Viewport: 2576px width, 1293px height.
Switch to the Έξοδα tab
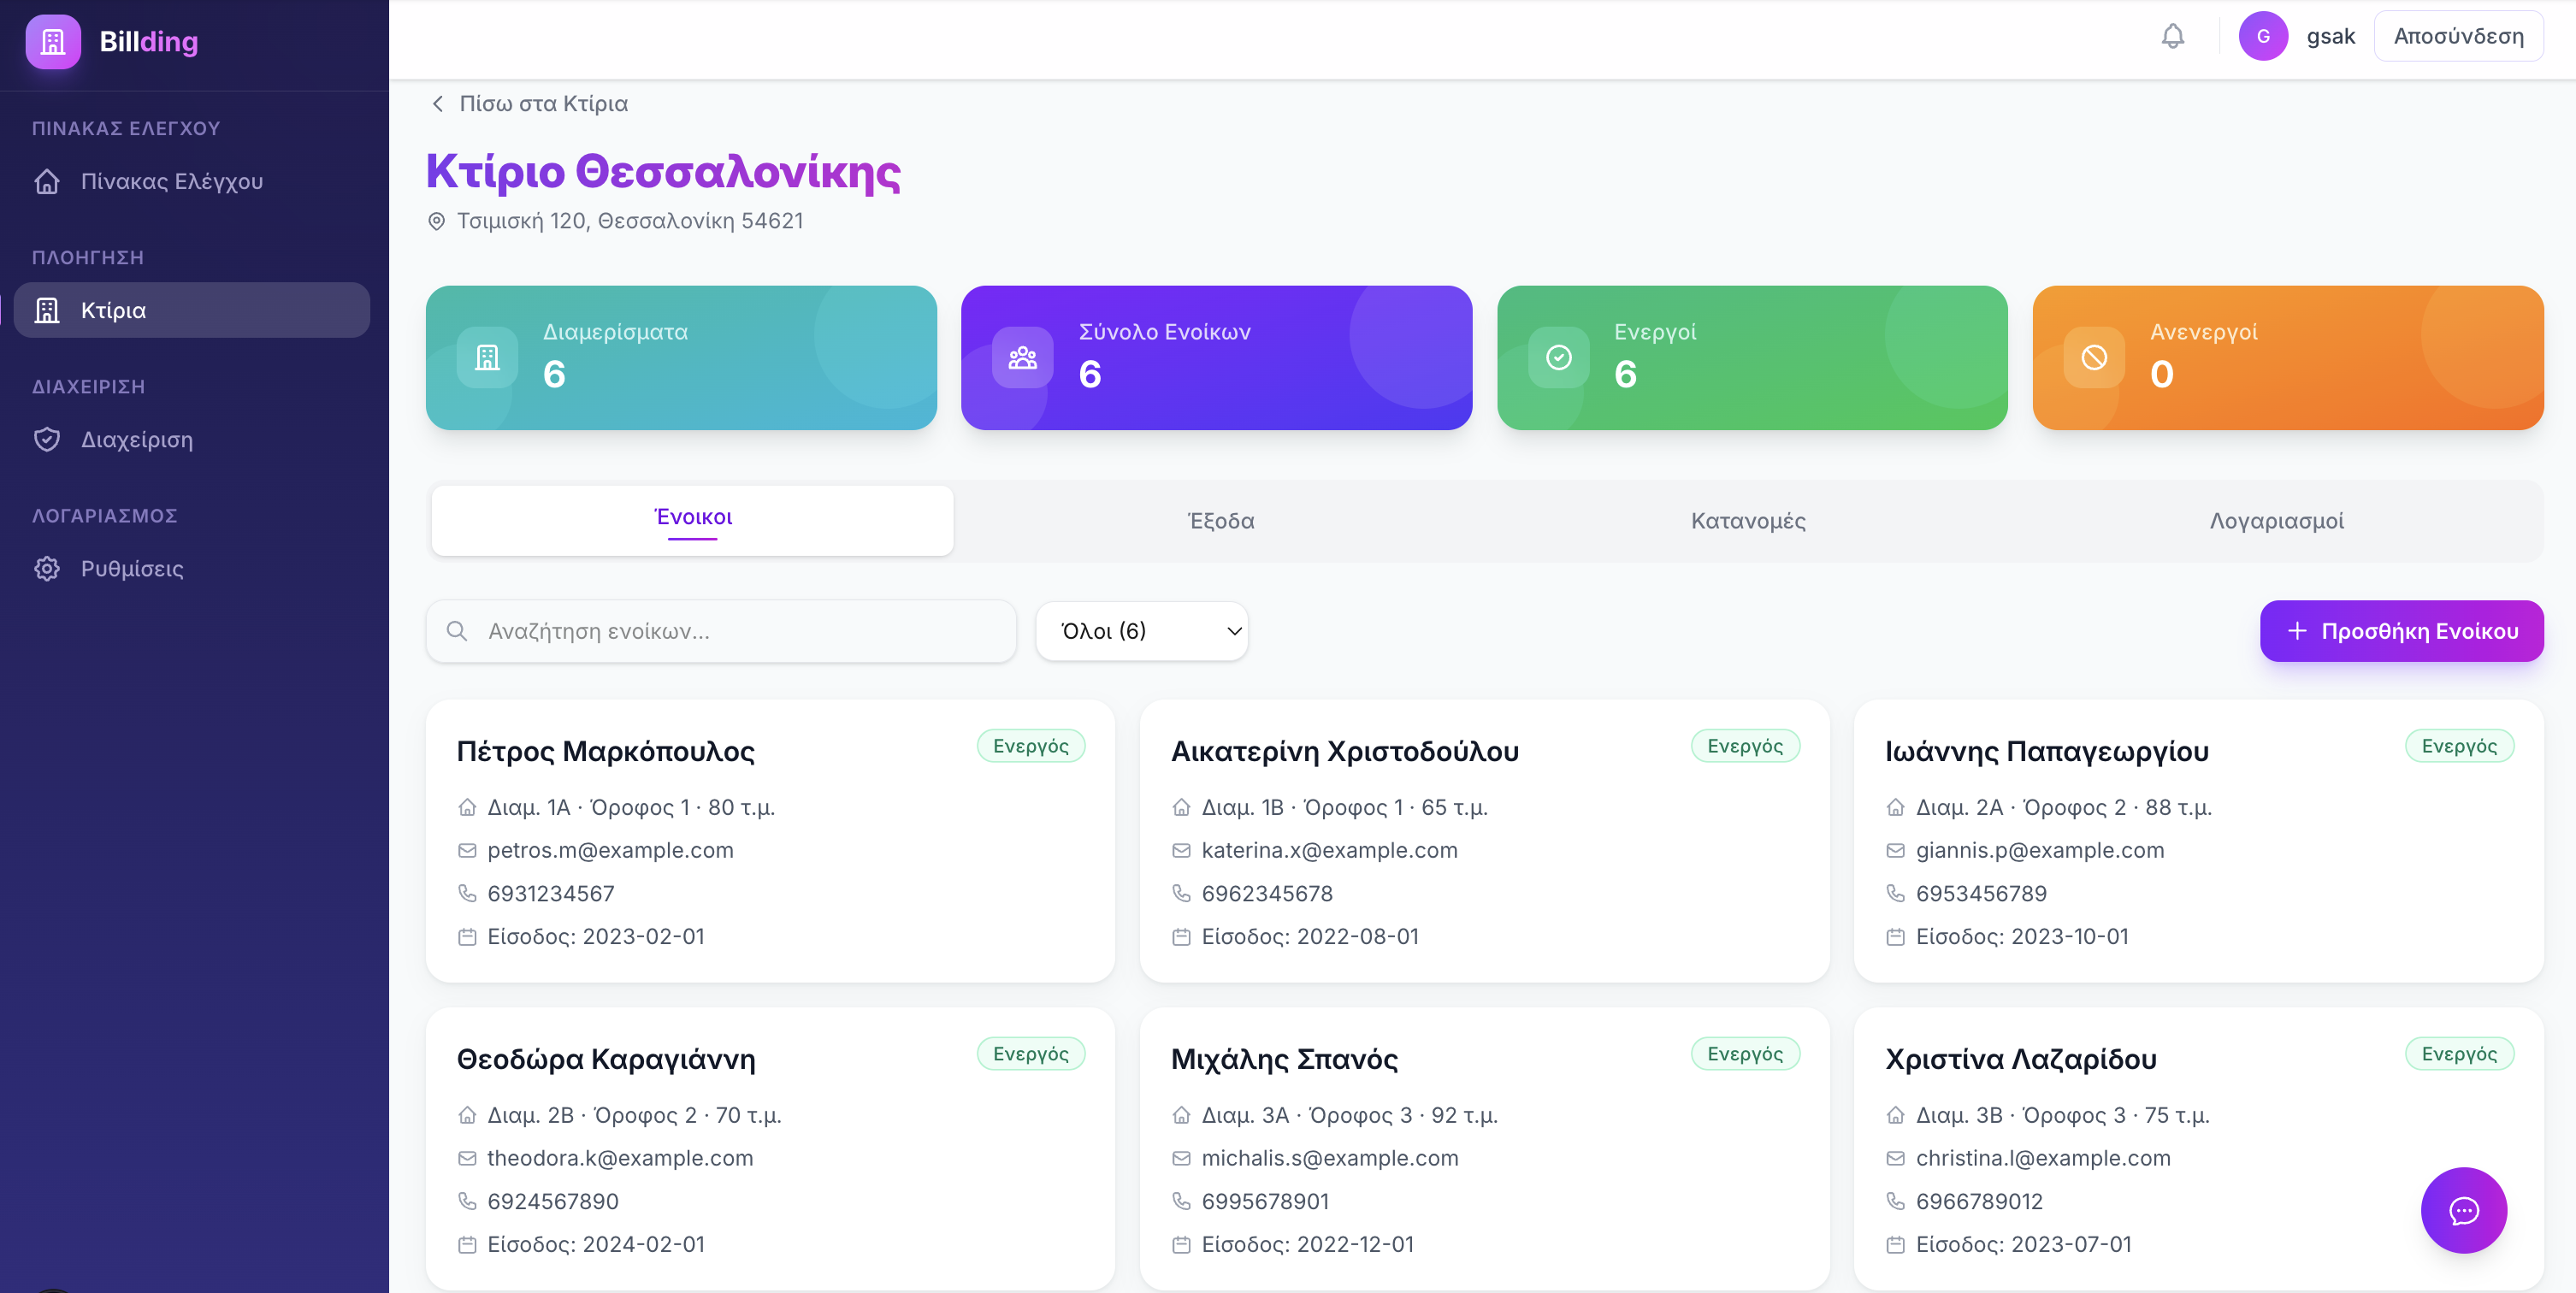[1221, 521]
